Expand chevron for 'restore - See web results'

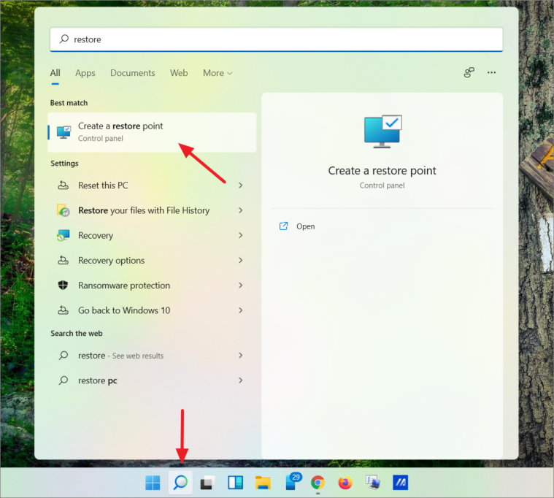pyautogui.click(x=241, y=355)
